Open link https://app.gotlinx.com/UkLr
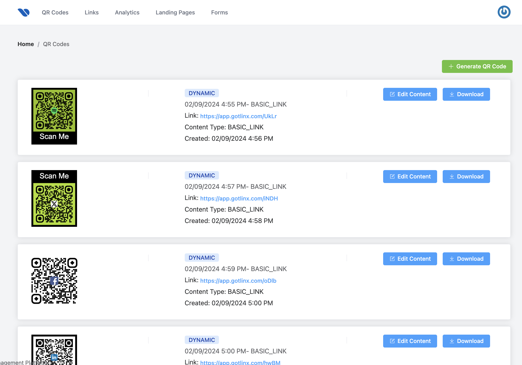Image resolution: width=522 pixels, height=365 pixels. point(238,116)
